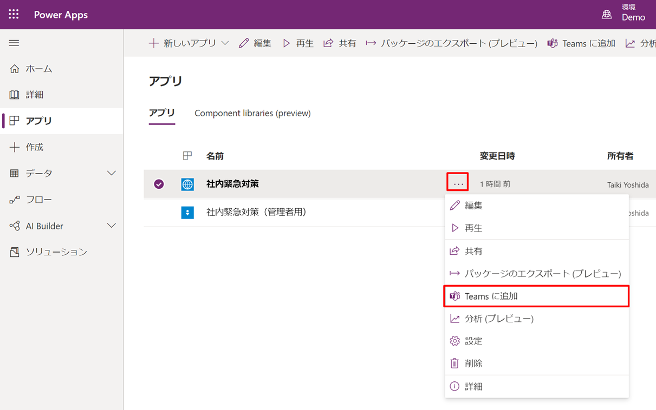
Task: Click the environment globe icon
Action: 607,15
